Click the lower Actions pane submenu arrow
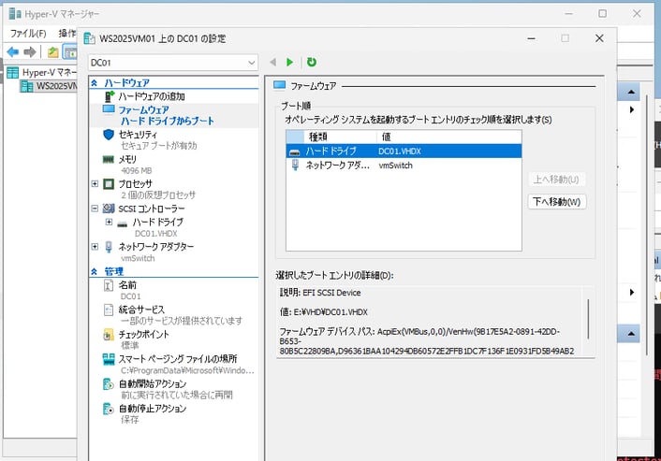Image resolution: width=661 pixels, height=461 pixels. pyautogui.click(x=631, y=292)
